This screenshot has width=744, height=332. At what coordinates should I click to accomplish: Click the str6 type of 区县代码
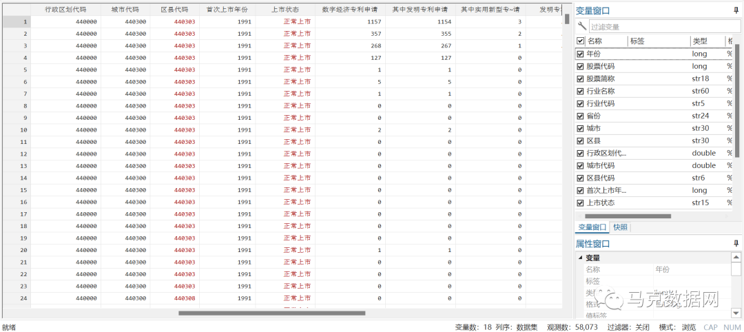699,178
